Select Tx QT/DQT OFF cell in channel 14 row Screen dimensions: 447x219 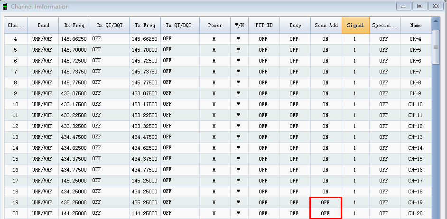point(180,148)
